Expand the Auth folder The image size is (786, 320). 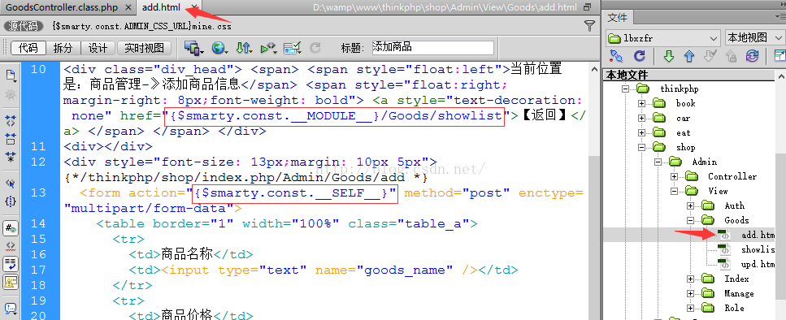point(690,205)
